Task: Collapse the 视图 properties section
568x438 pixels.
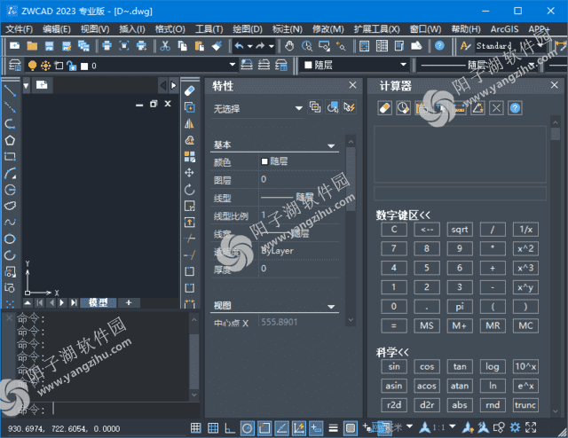Action: click(x=331, y=306)
